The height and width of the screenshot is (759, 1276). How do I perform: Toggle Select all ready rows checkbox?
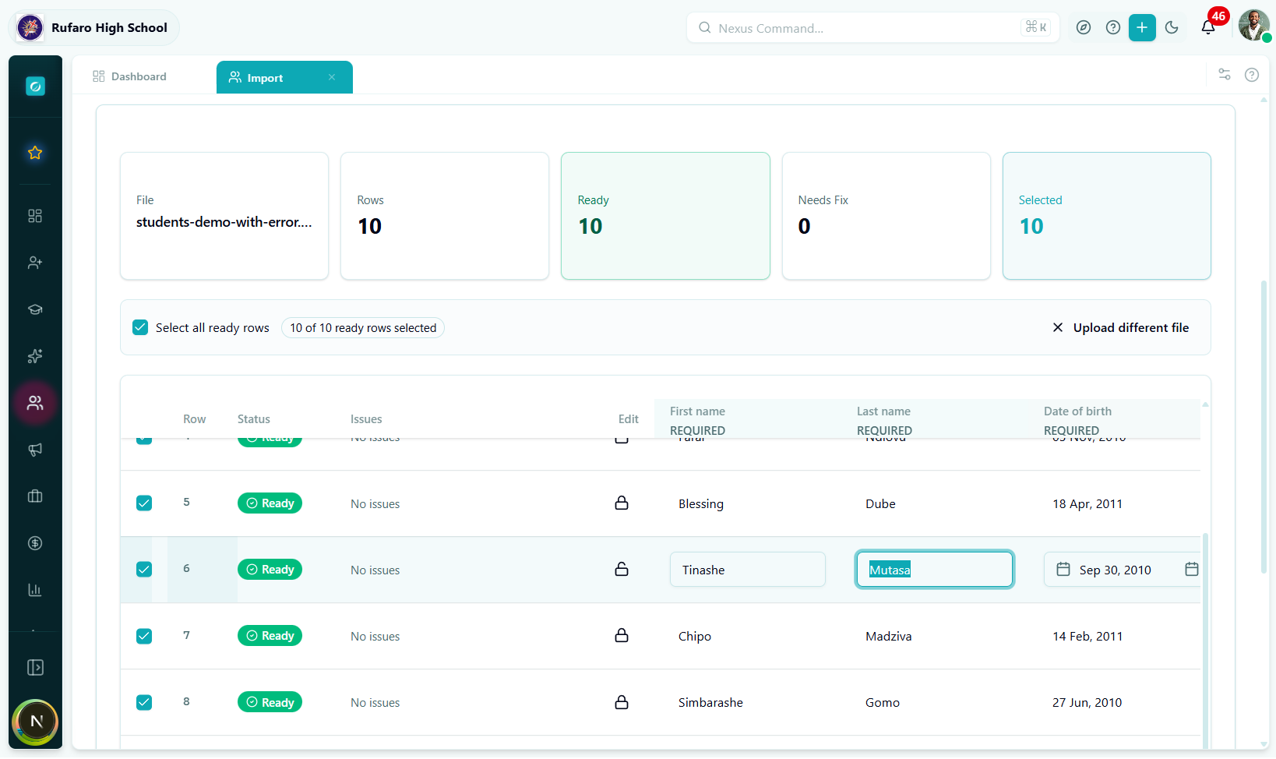140,327
